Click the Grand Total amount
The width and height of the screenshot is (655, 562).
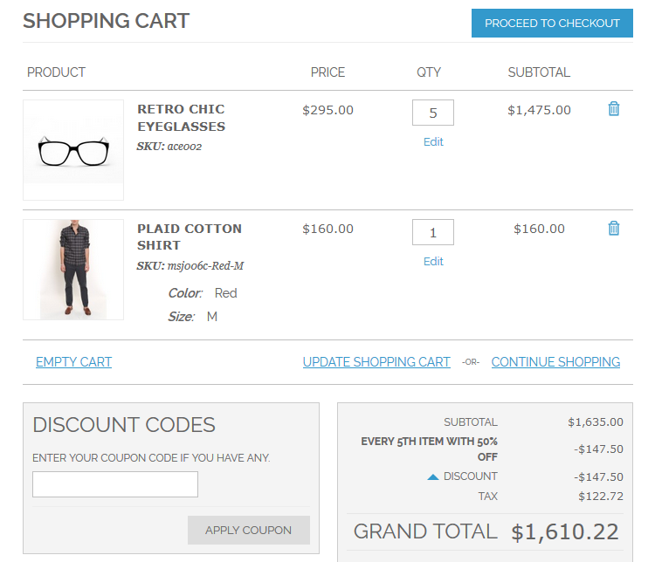click(x=565, y=531)
